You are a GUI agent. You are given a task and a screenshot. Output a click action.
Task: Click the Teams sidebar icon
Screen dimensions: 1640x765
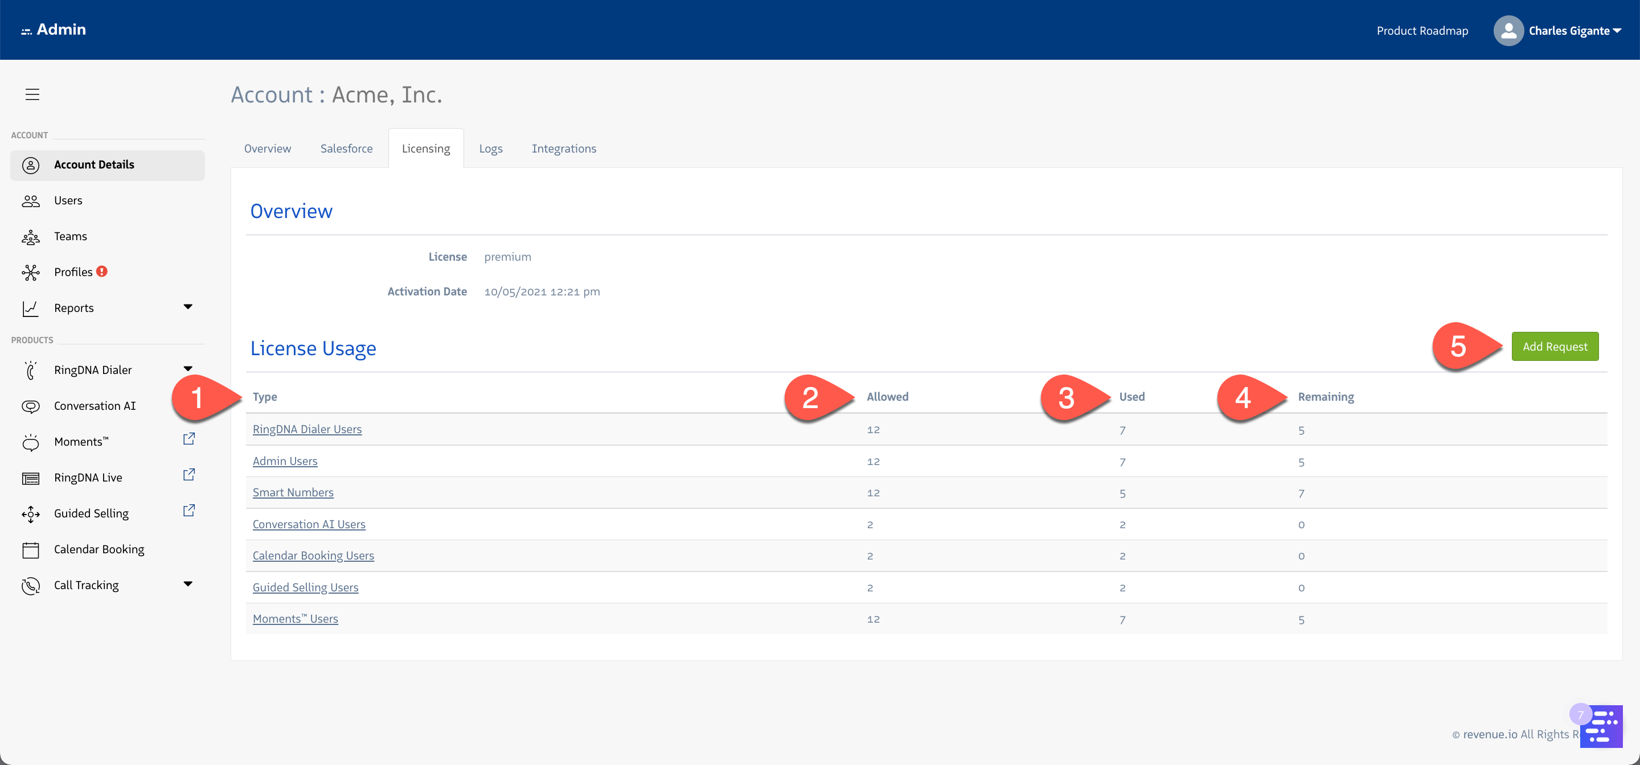pos(31,237)
